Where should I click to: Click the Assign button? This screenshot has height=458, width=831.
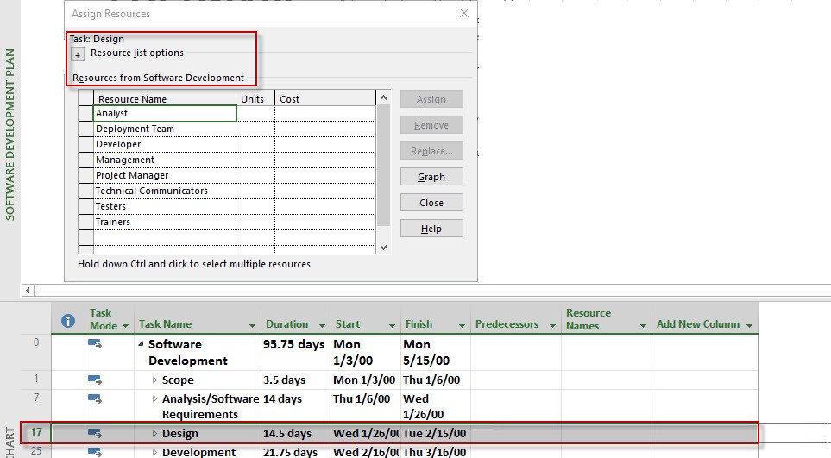point(431,99)
